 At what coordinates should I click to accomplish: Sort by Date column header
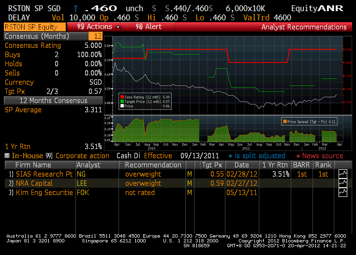pos(241,165)
